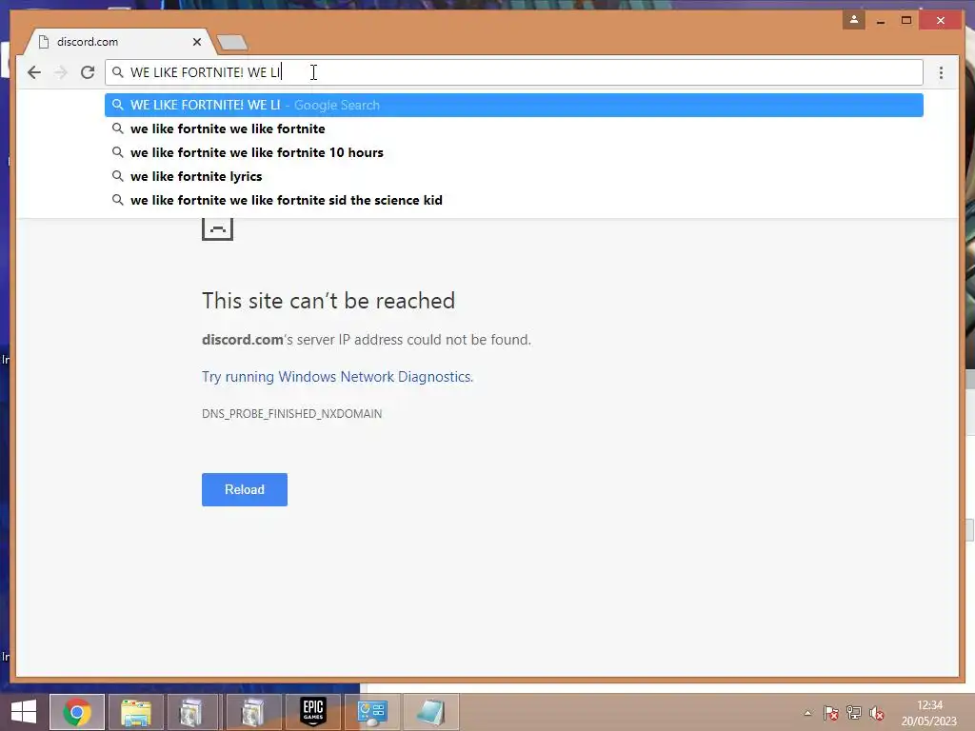Maximize the Chrome window
Screen dimensions: 975x731
(906, 21)
